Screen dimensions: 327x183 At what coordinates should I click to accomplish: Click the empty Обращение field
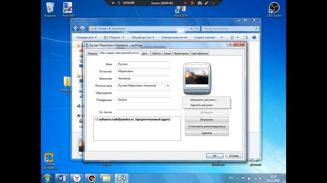(x=143, y=93)
